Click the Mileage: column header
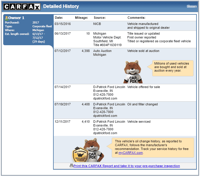The height and width of the screenshot is (177, 200). pos(81,18)
